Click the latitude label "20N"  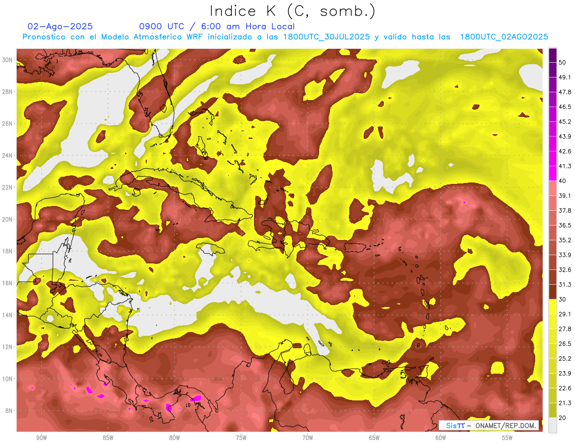pos(7,219)
